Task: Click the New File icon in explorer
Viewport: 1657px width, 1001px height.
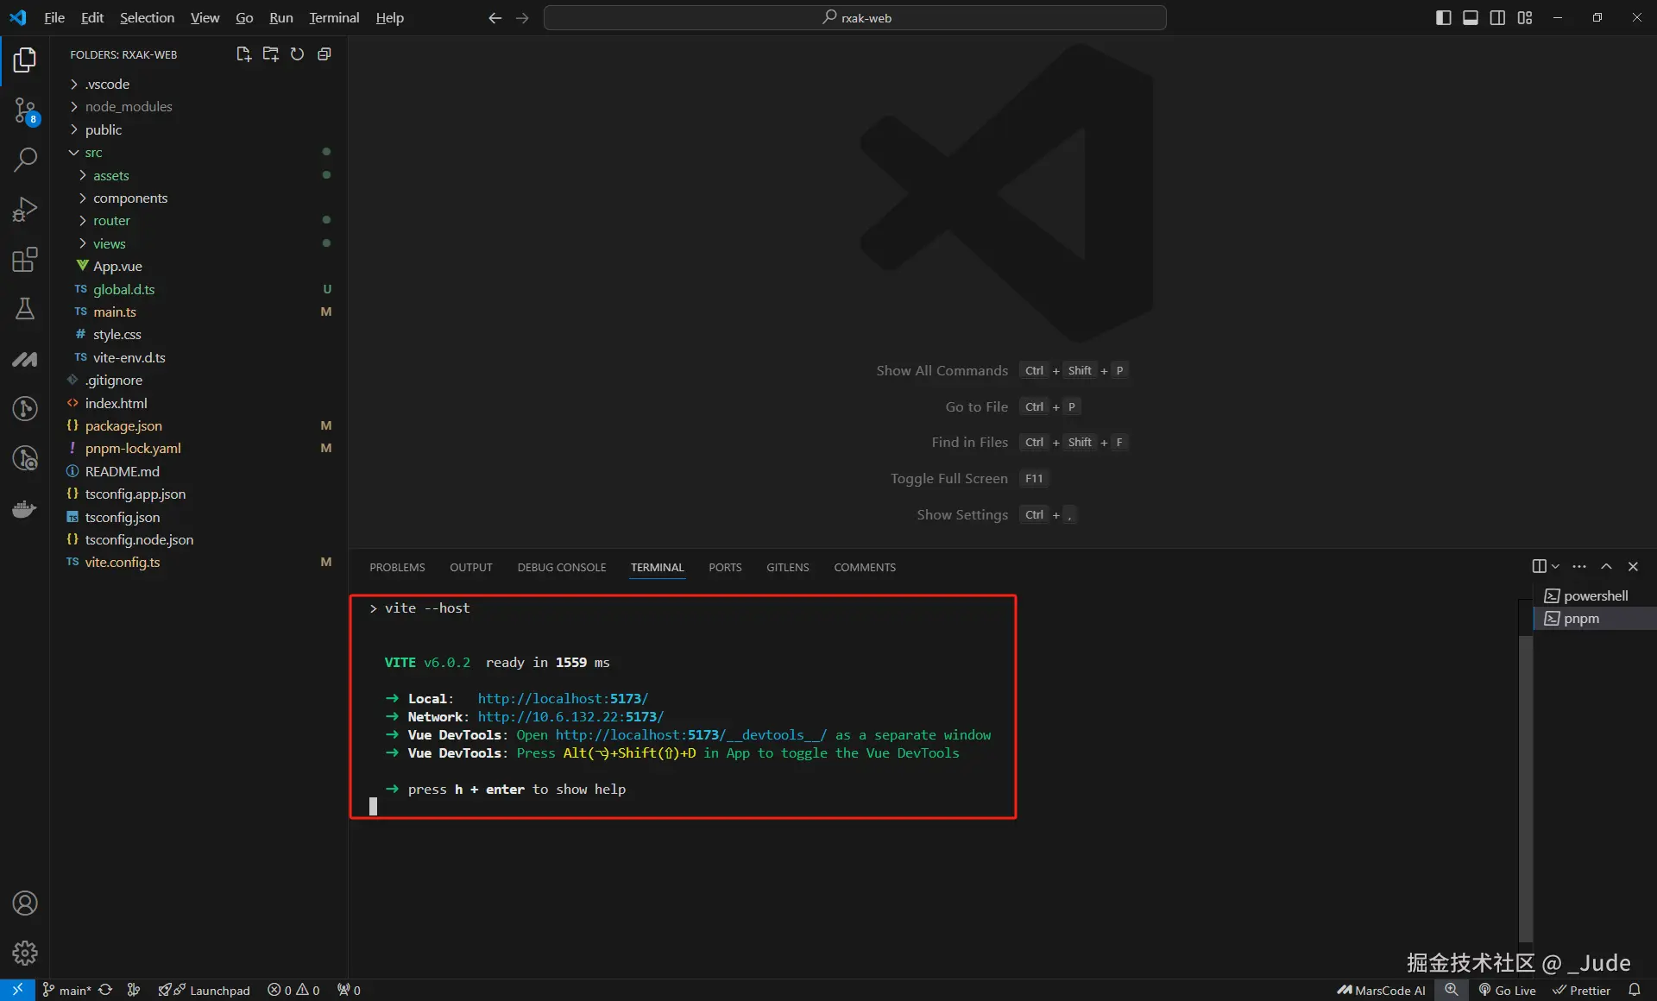Action: (243, 54)
